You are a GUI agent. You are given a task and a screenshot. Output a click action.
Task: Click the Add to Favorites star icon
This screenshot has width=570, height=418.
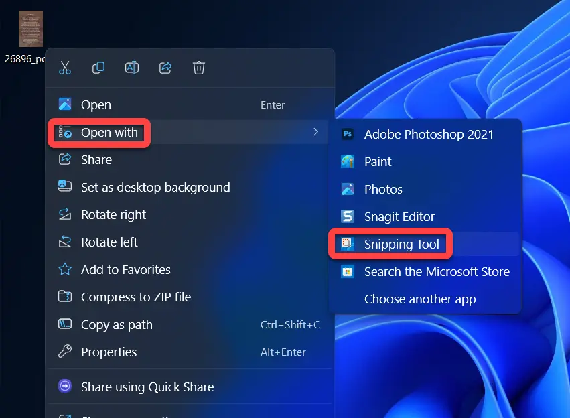(x=65, y=269)
